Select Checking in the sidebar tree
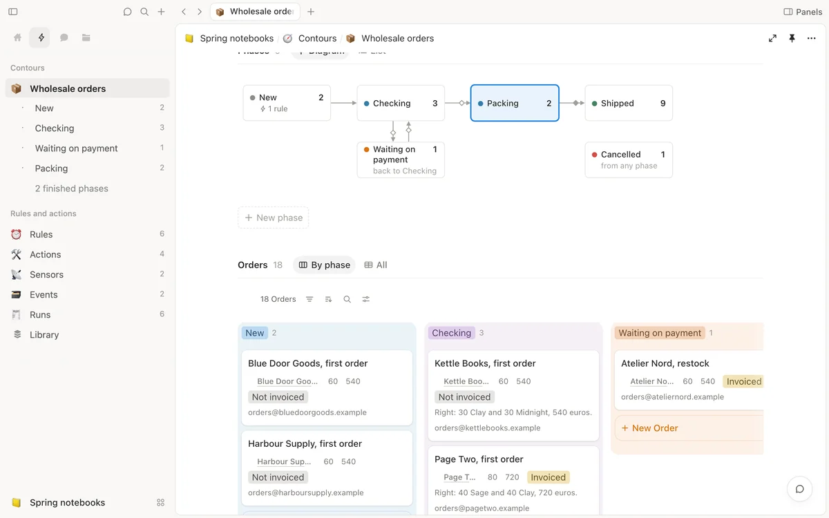The width and height of the screenshot is (829, 518). 87,128
